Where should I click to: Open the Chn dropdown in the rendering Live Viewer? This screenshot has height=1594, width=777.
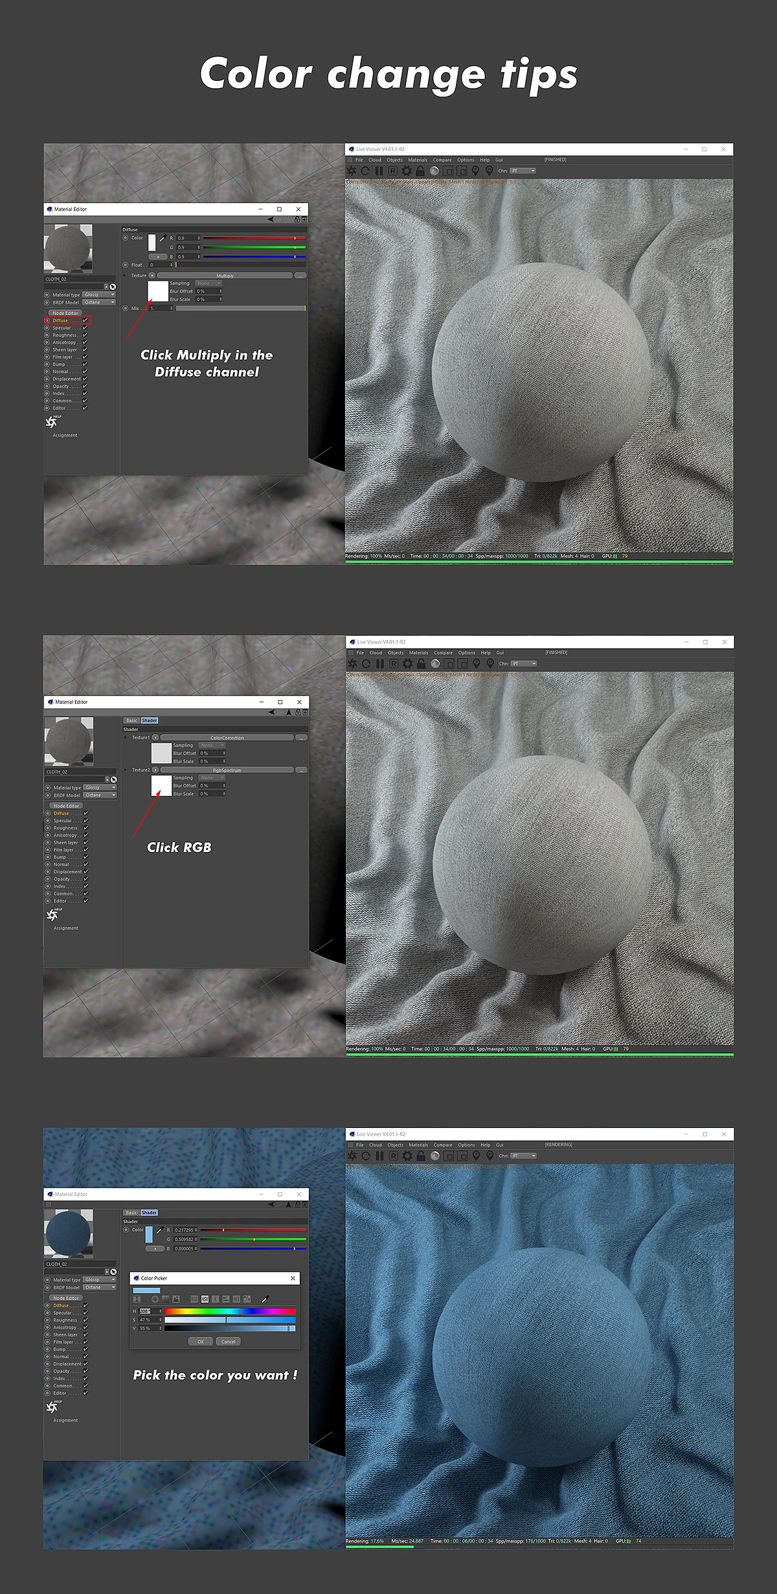click(524, 1156)
